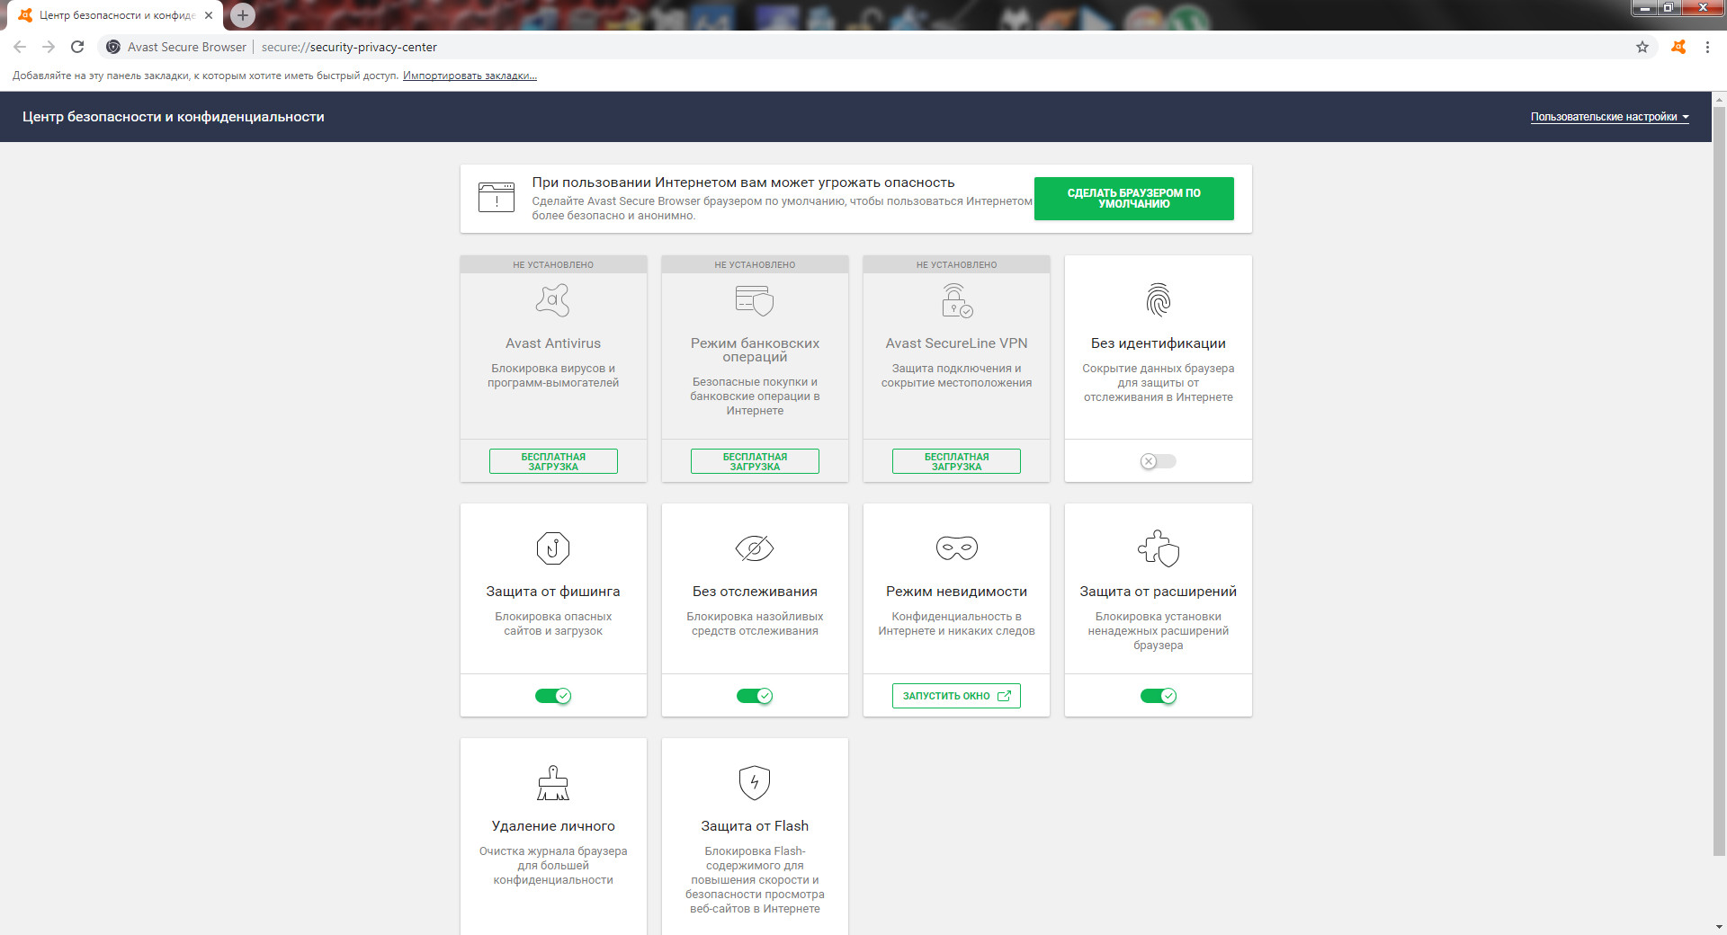This screenshot has height=935, width=1727.
Task: Click the Защита от расширений title text
Action: (1159, 592)
